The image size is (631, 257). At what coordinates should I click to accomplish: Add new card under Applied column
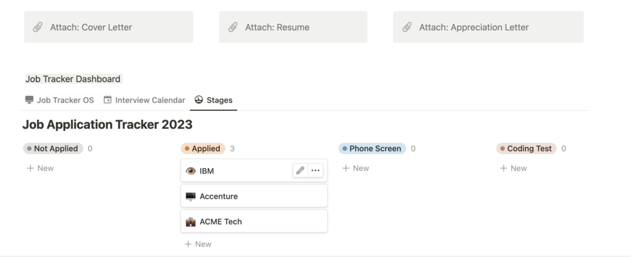click(x=198, y=244)
